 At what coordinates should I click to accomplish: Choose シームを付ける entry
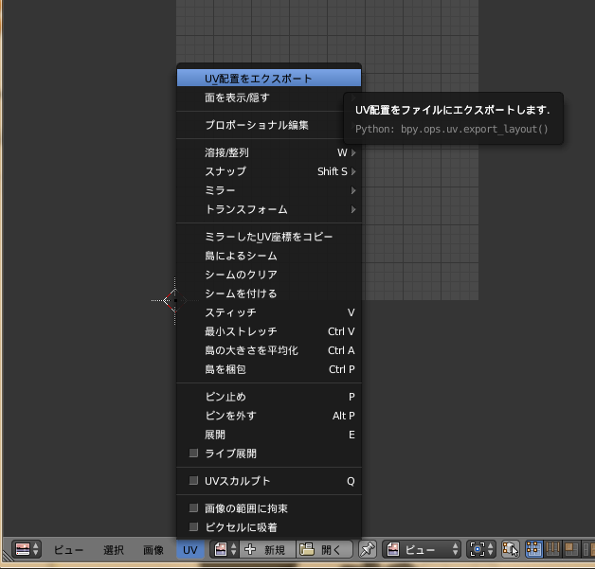click(269, 293)
